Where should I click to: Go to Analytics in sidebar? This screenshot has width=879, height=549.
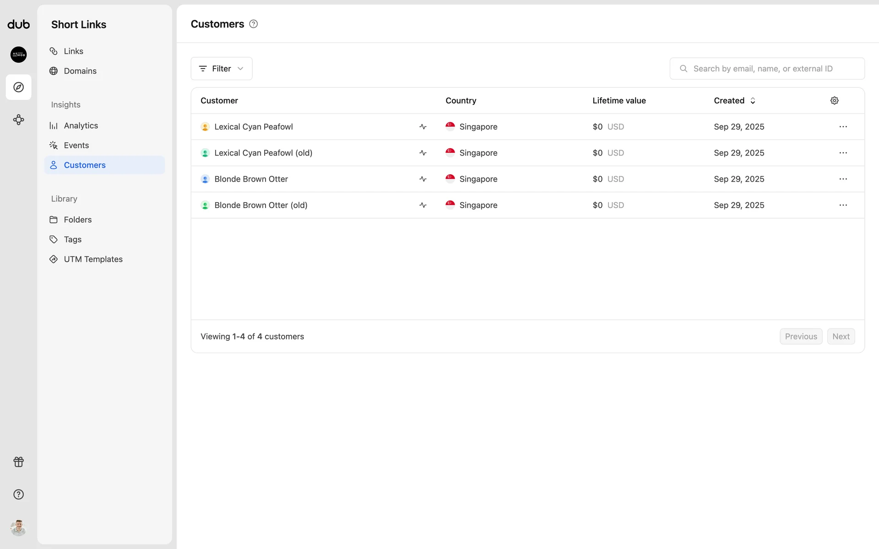(81, 126)
